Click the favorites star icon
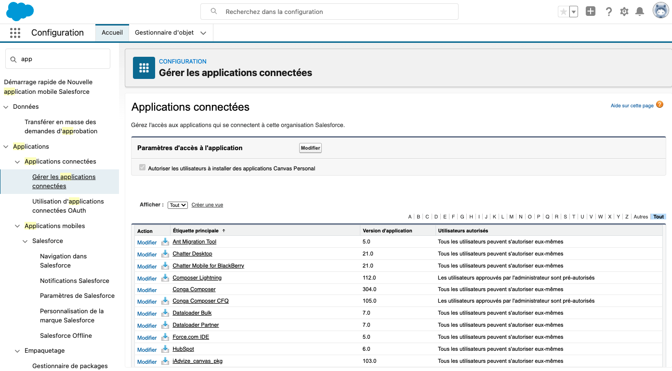The height and width of the screenshot is (371, 672). pyautogui.click(x=563, y=12)
